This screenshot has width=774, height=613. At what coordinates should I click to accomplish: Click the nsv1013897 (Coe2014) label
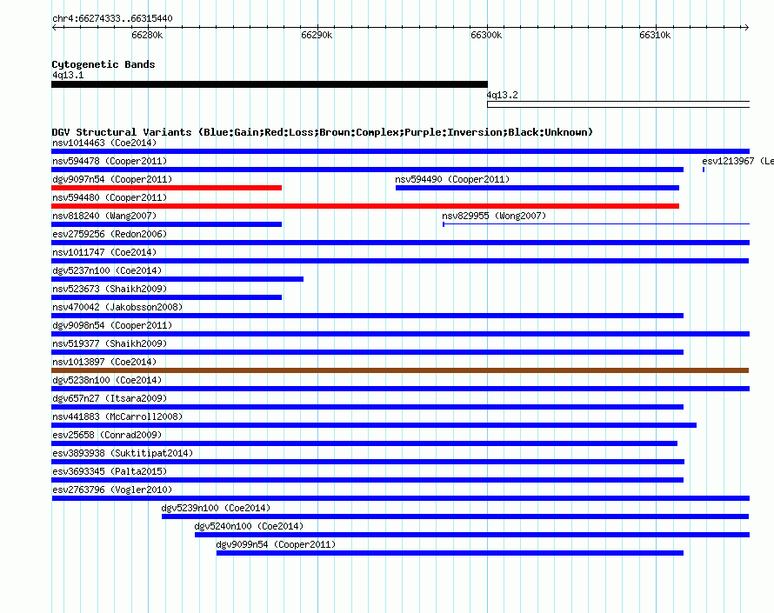(x=104, y=363)
